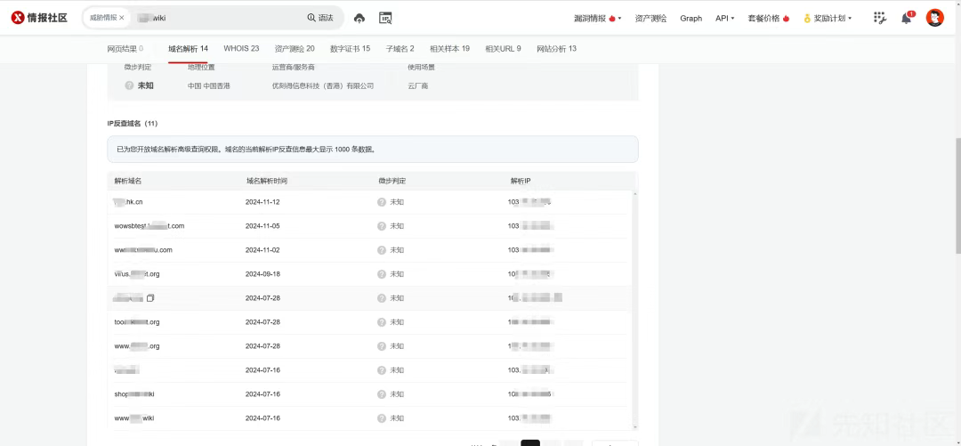Switch to the 网页结果 tab
The image size is (961, 446).
(125, 48)
